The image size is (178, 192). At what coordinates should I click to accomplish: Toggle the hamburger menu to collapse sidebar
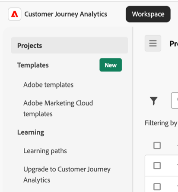click(x=153, y=43)
